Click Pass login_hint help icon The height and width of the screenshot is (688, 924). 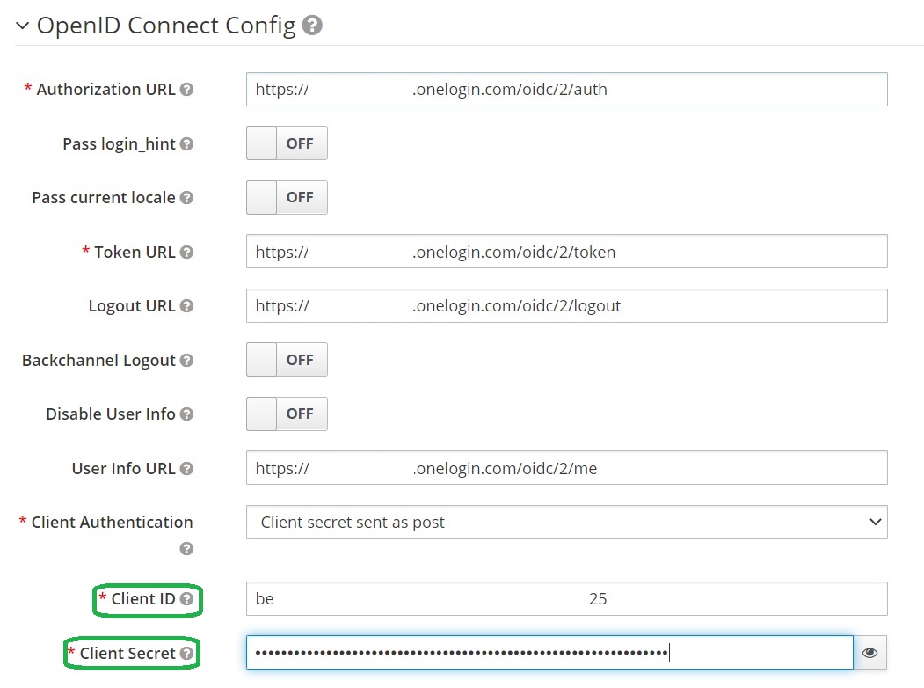pos(186,144)
